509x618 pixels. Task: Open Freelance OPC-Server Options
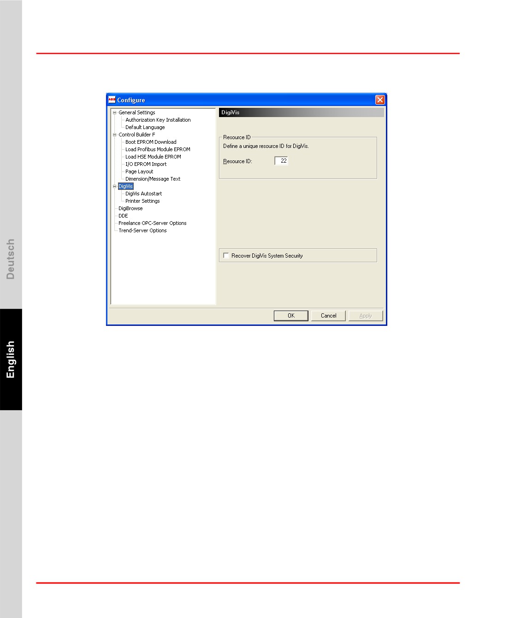[x=153, y=223]
